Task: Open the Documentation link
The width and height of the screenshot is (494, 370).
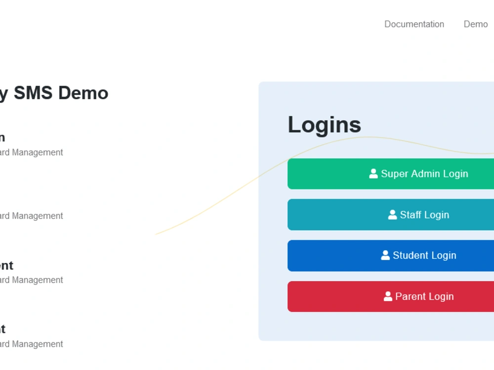Action: pos(414,24)
